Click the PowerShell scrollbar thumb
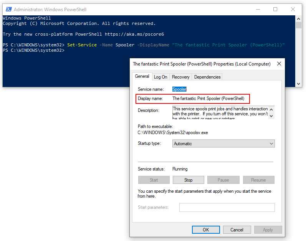The width and height of the screenshot is (306, 241). tap(298, 25)
